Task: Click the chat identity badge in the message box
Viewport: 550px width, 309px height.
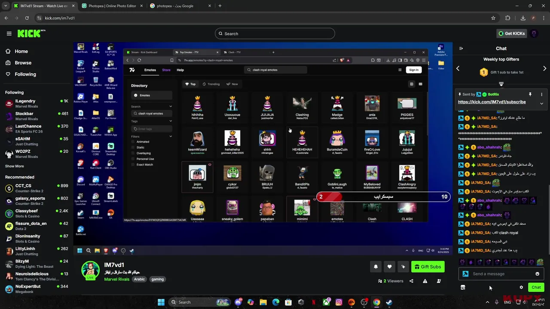Action: [465, 274]
